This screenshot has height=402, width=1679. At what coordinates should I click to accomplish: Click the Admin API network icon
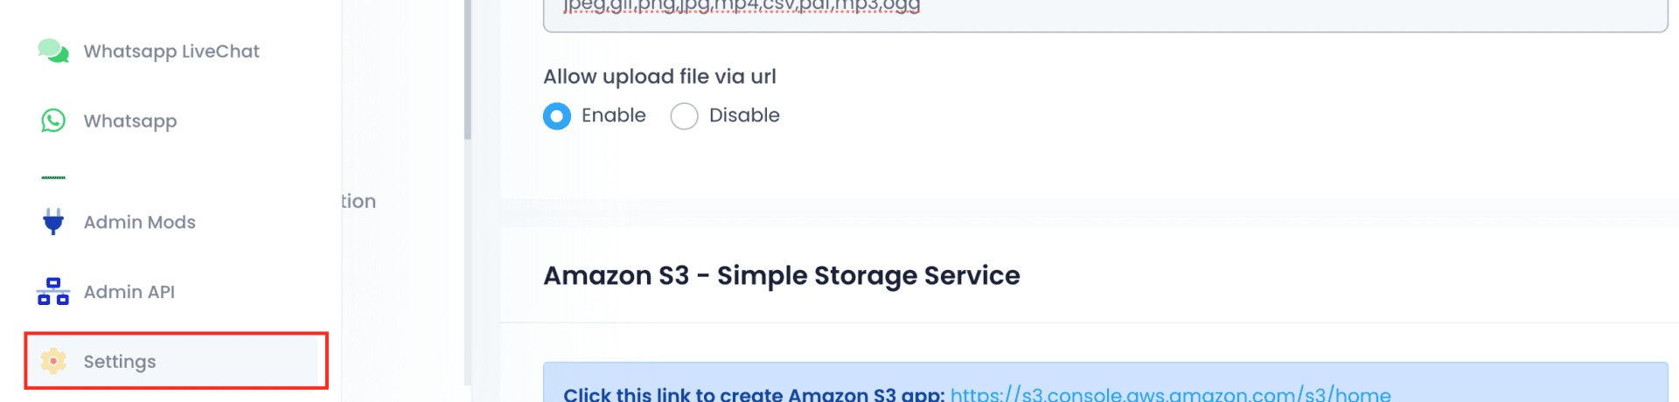click(53, 292)
